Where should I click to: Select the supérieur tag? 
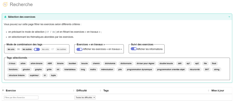[34, 75]
